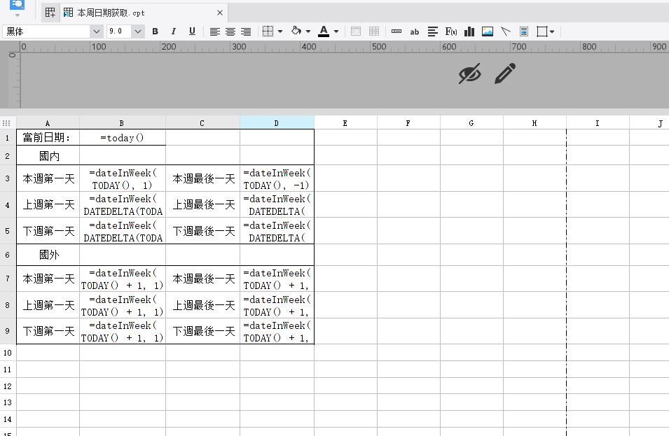This screenshot has height=436, width=669.
Task: Open the 9.0 font size dropdown
Action: tap(137, 31)
